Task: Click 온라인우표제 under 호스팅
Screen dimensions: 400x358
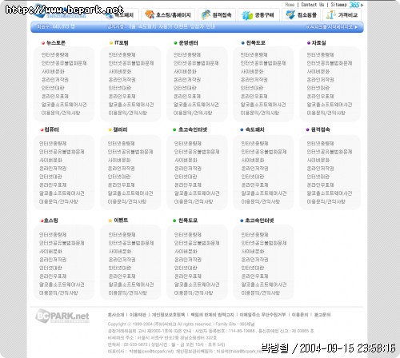Action: pyautogui.click(x=53, y=276)
